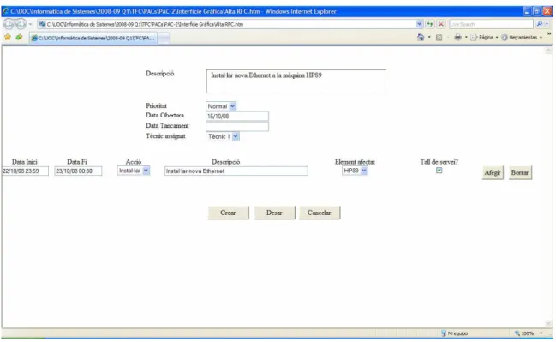Viewport: 556px width, 342px height.
Task: Click the vertical scrollbar down arrow
Action: [548, 323]
